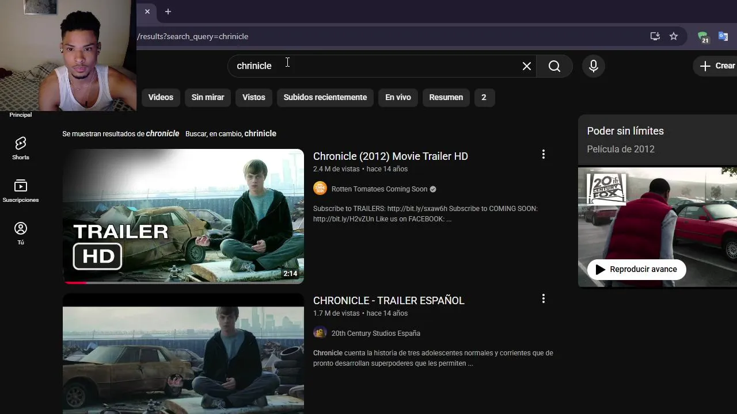Select the Vistos filter chip

[x=254, y=97]
